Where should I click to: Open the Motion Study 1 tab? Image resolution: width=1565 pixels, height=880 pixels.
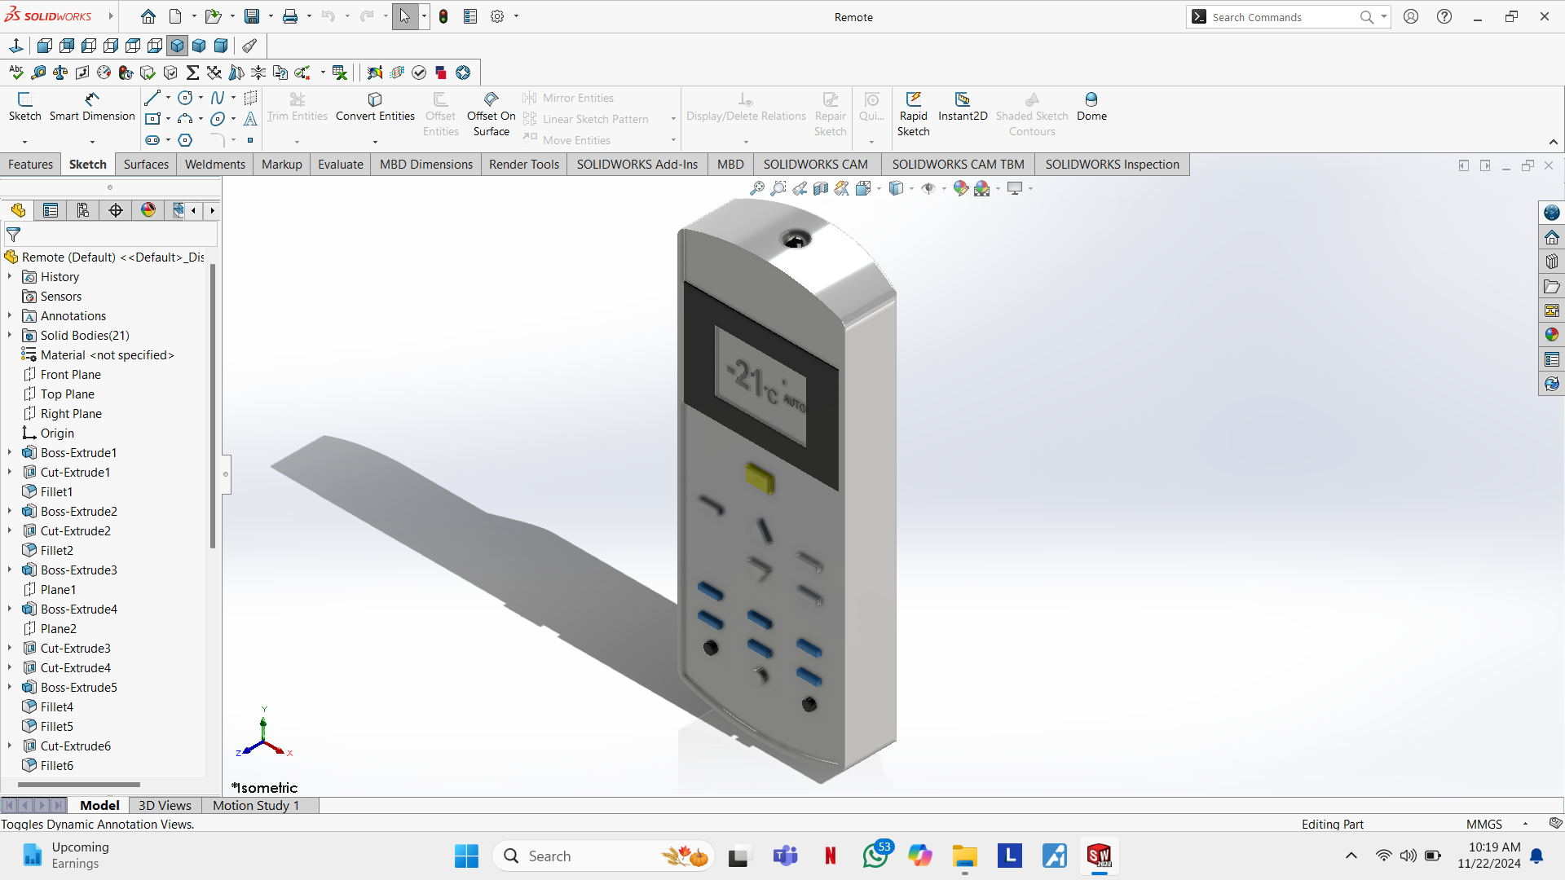tap(255, 805)
